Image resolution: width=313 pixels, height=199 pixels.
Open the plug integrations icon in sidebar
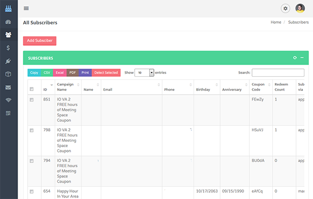pos(8,61)
